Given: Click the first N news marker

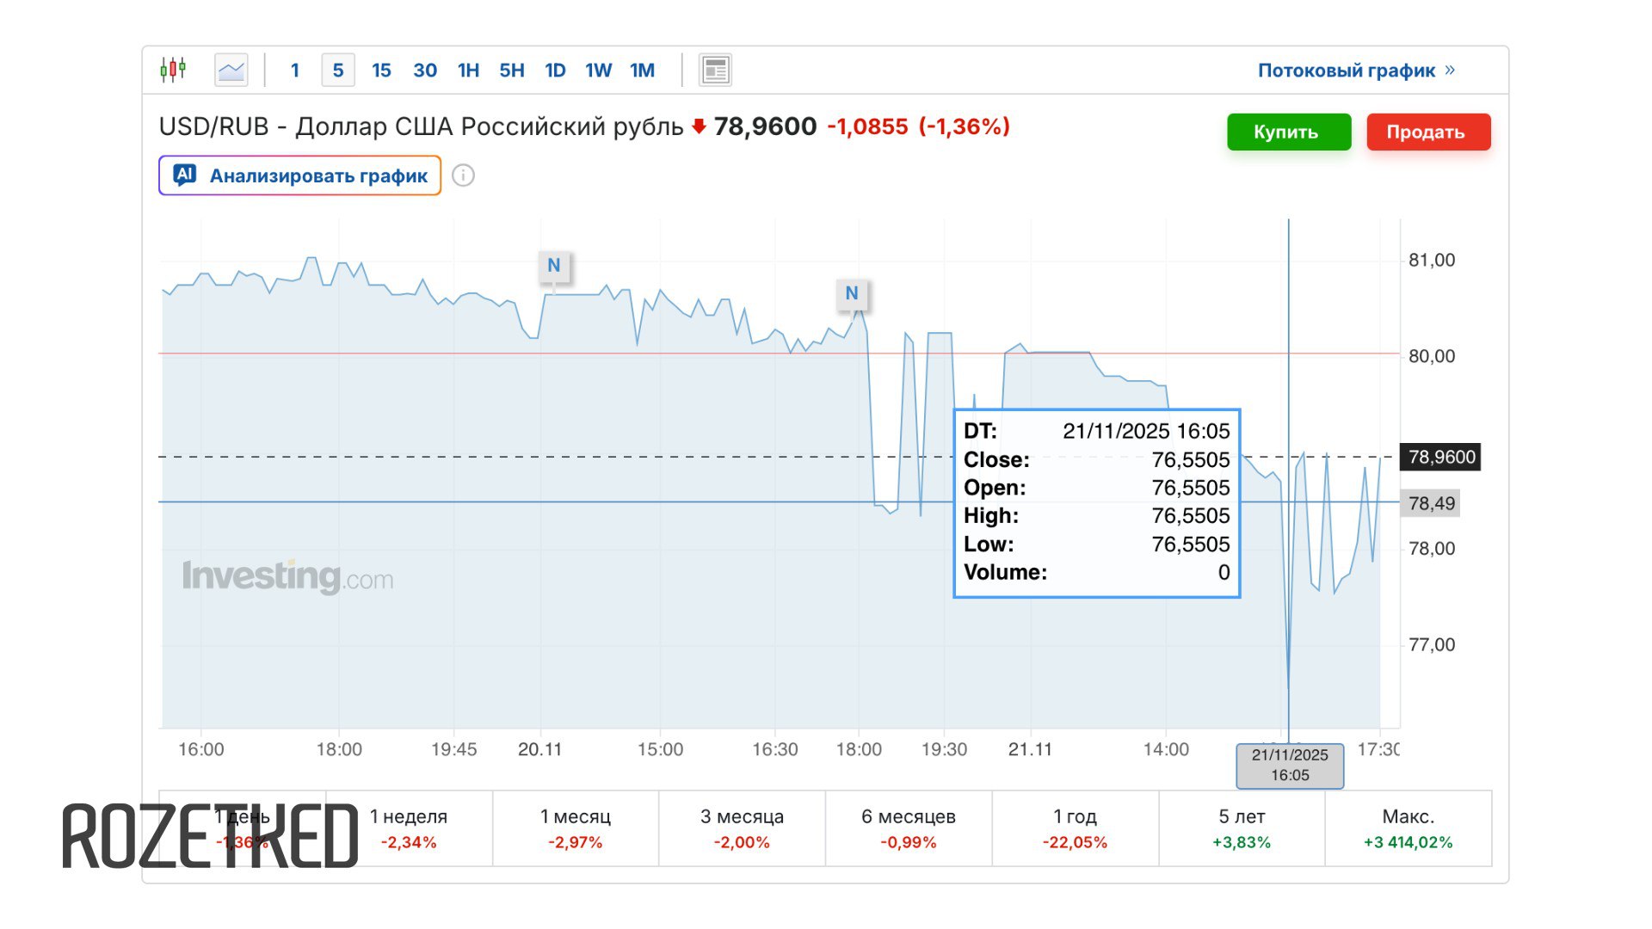Looking at the screenshot, I should pyautogui.click(x=554, y=266).
